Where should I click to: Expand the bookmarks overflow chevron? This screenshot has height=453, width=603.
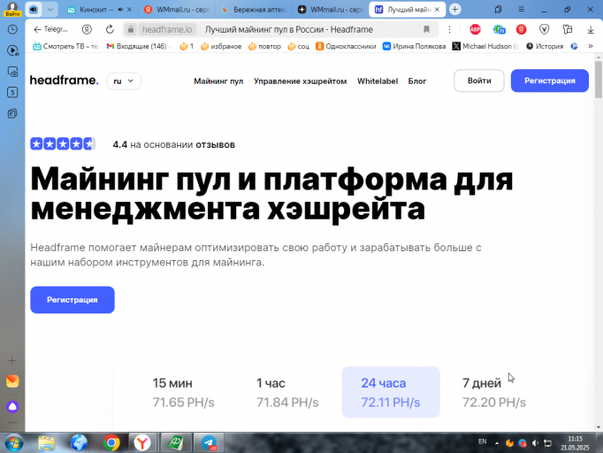click(x=591, y=46)
